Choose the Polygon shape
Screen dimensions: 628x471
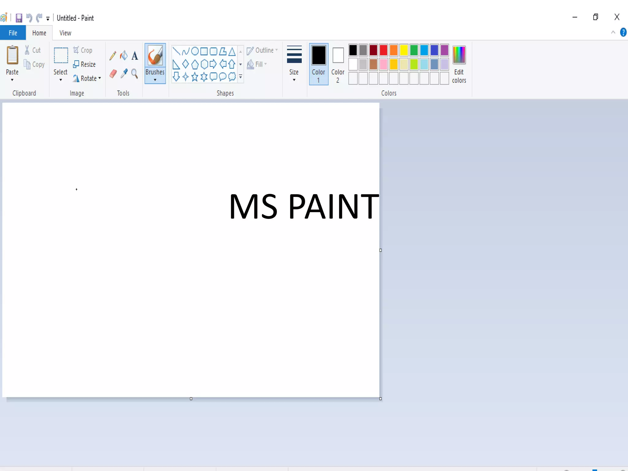click(223, 51)
